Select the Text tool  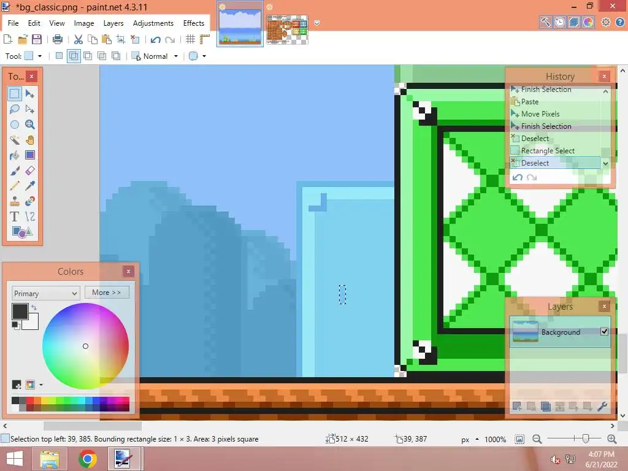tap(15, 216)
